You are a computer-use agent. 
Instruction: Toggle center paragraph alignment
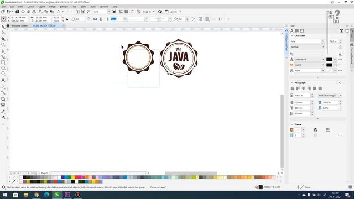(304, 88)
